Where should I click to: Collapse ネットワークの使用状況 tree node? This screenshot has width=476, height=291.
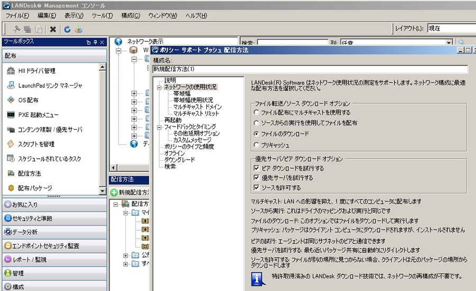[159, 87]
